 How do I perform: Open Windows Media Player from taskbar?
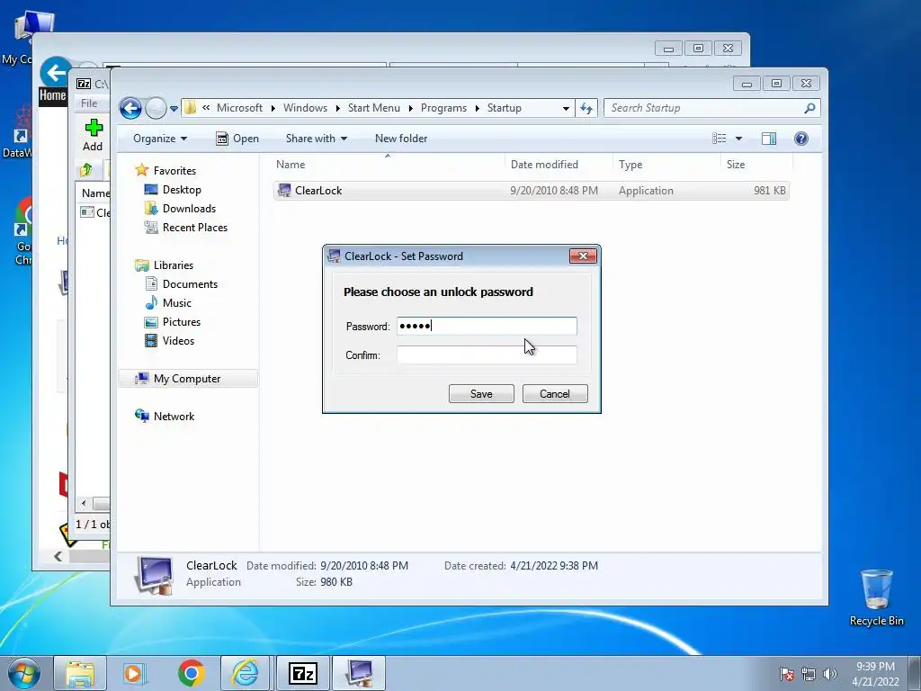(135, 673)
